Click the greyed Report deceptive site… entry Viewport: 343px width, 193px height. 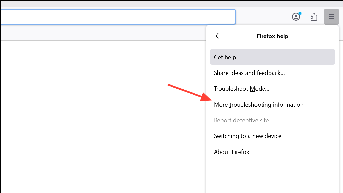[272, 120]
